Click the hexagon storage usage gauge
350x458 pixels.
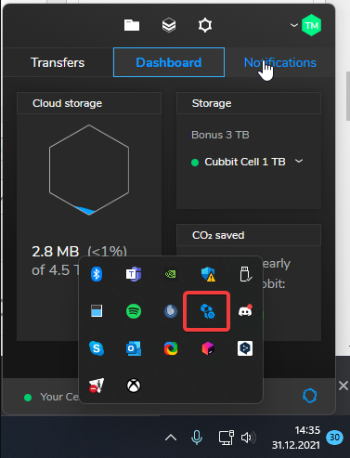tap(89, 170)
